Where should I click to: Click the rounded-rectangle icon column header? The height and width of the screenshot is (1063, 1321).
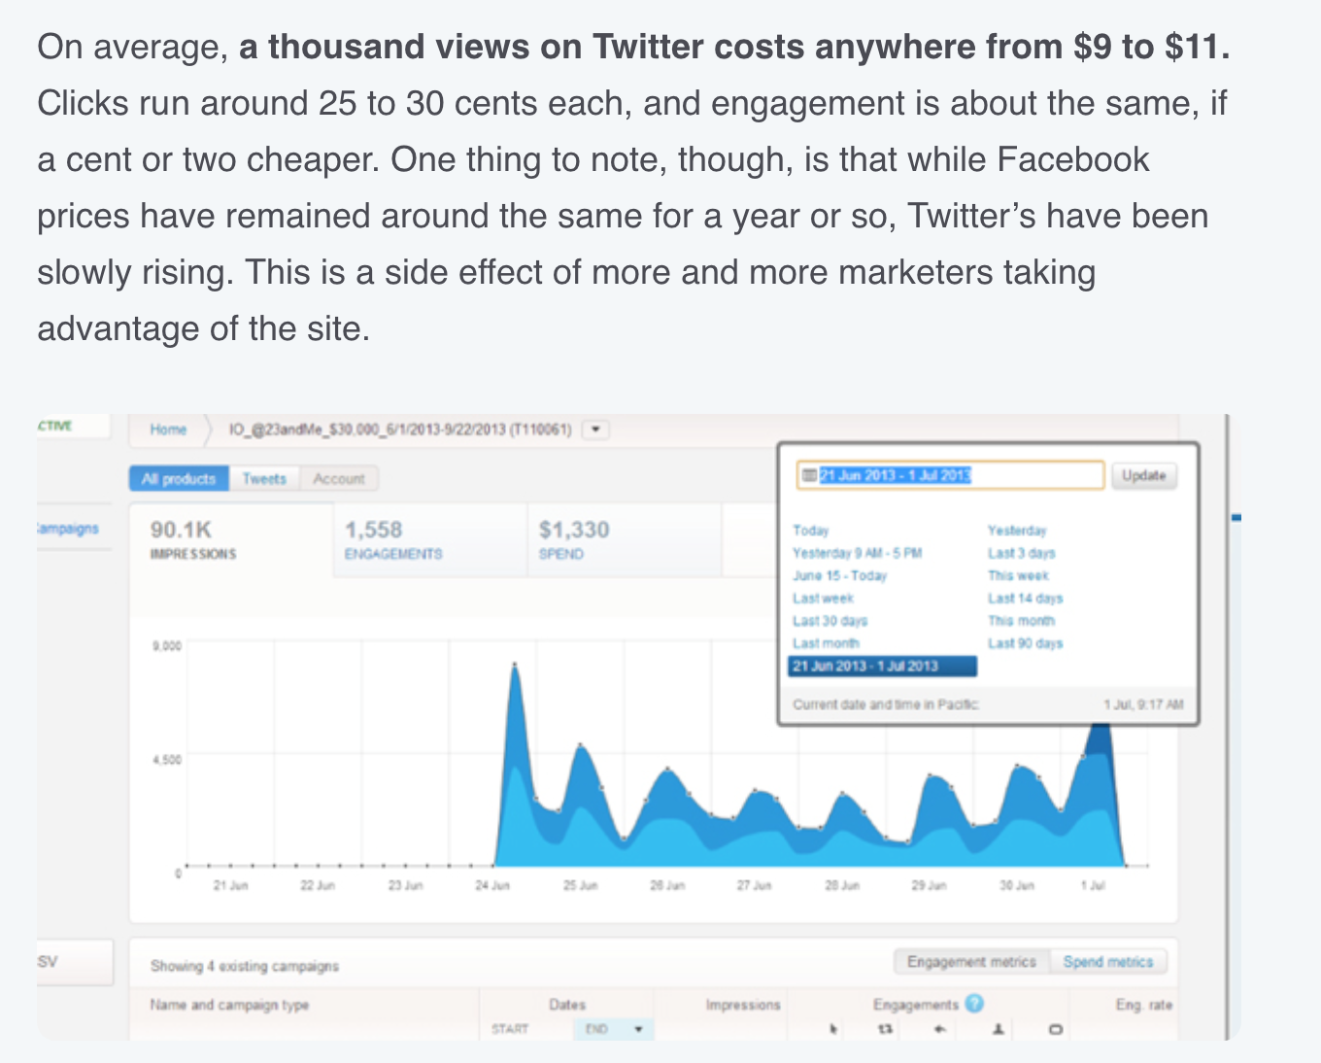[x=1056, y=1029]
